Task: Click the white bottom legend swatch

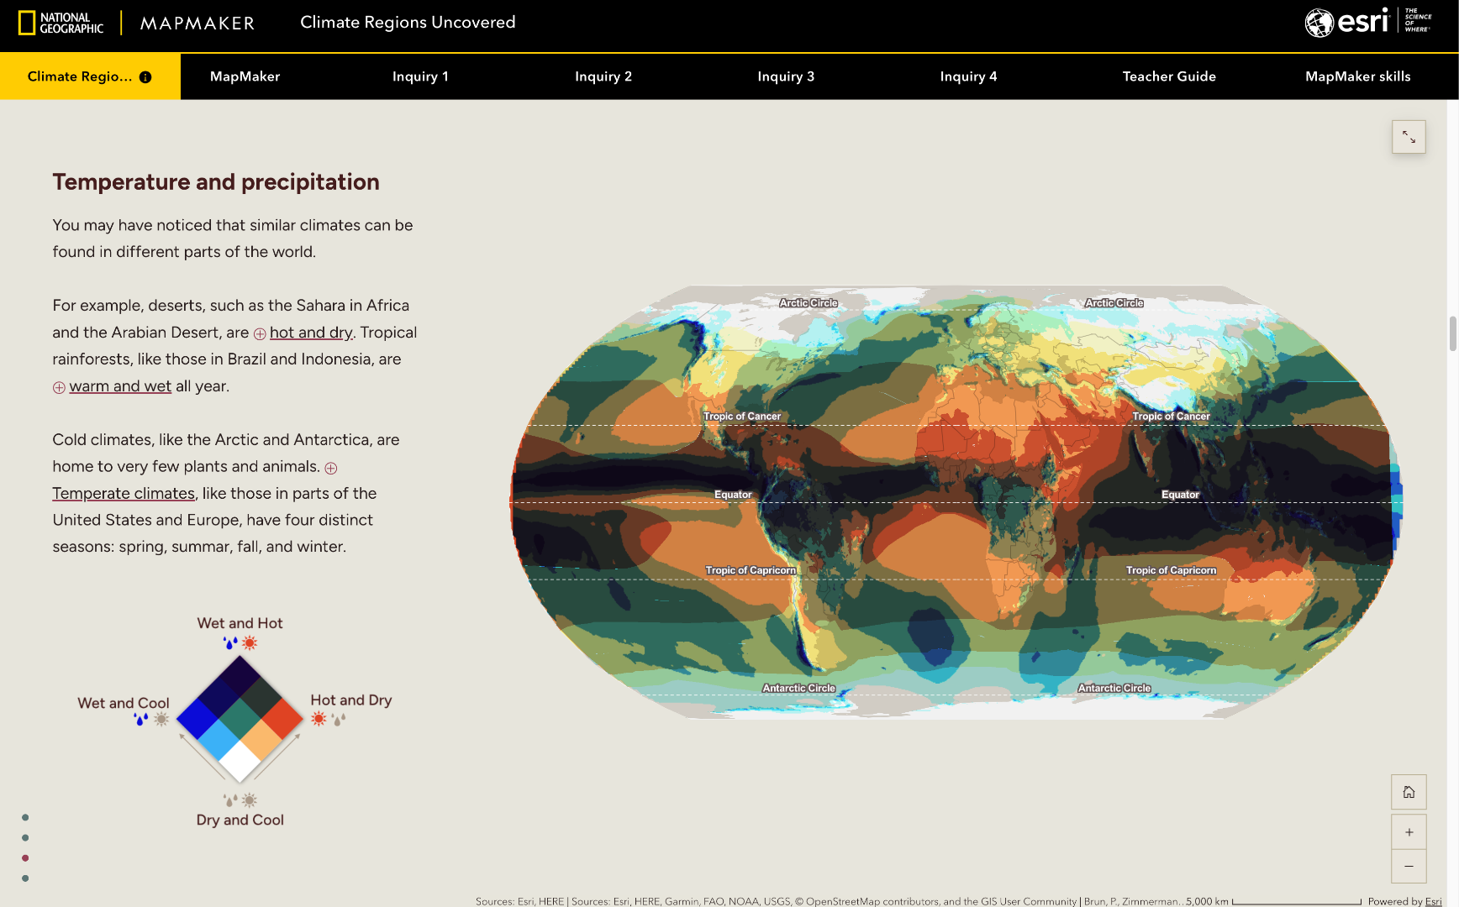Action: (240, 761)
